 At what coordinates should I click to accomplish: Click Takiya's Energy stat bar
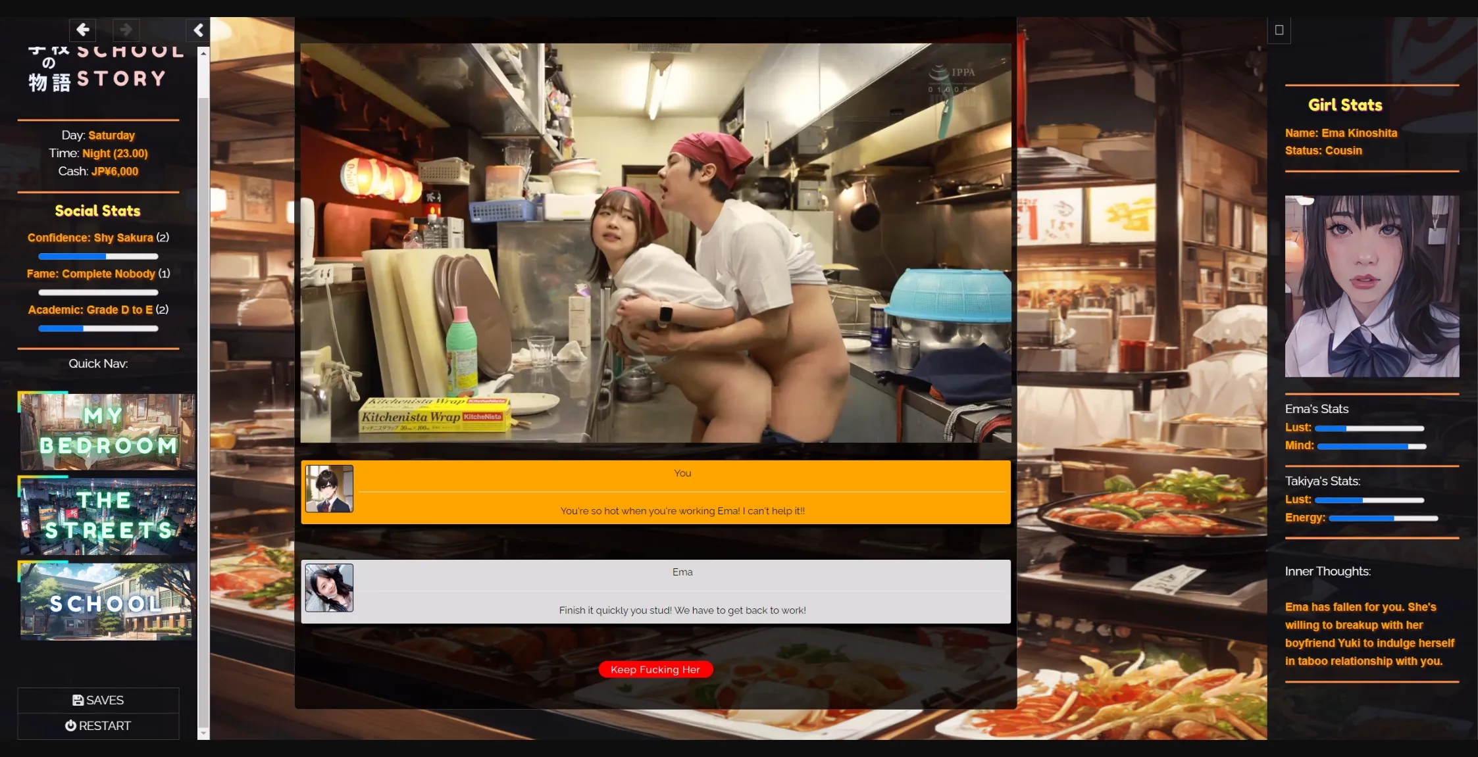pos(1383,518)
